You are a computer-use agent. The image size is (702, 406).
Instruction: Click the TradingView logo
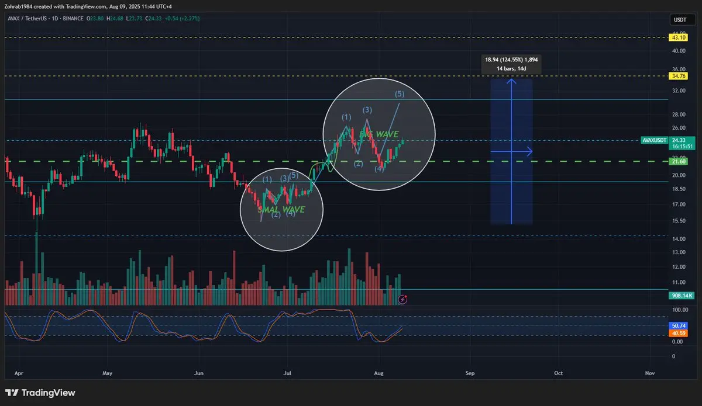tap(40, 393)
